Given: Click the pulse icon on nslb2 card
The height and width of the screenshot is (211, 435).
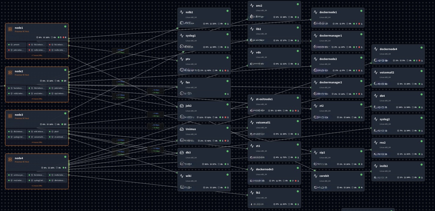Looking at the screenshot, I should click(181, 12).
